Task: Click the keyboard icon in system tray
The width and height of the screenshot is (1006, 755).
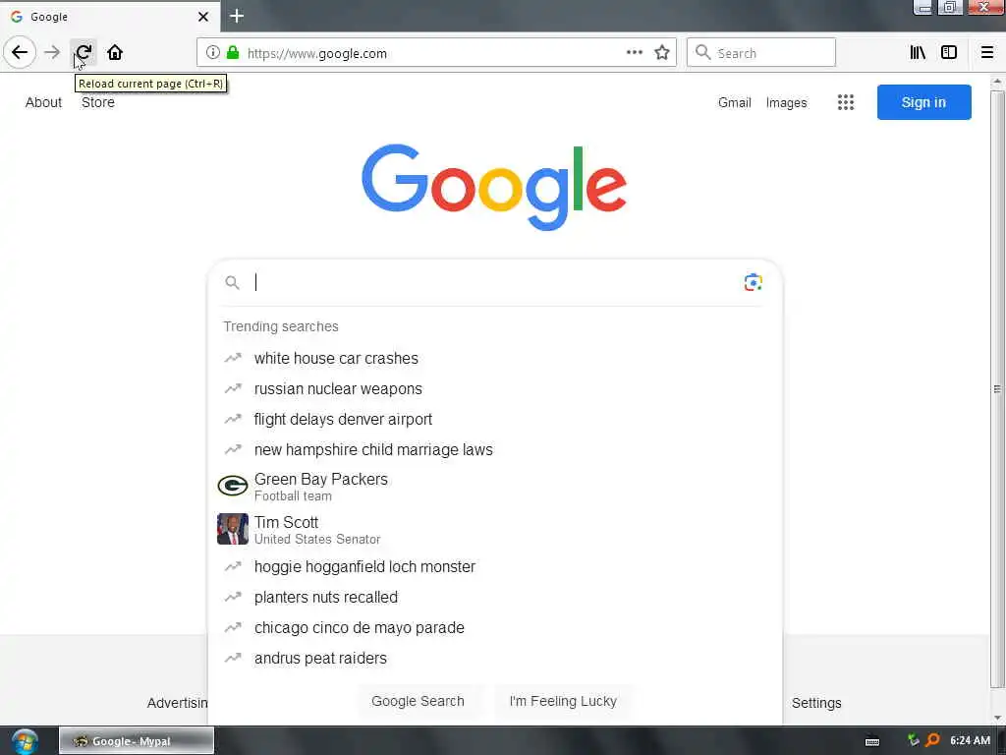Action: pos(872,741)
